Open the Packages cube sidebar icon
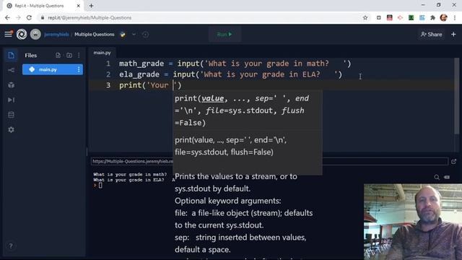The height and width of the screenshot is (260, 462). tap(12, 85)
